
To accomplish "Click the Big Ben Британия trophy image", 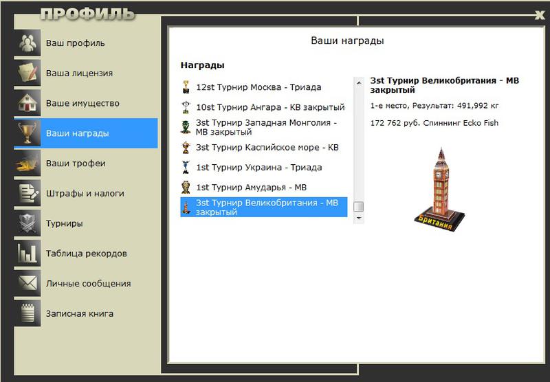I will tap(440, 190).
